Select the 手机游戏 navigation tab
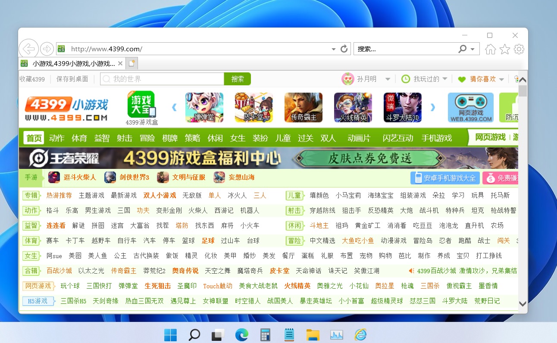Image resolution: width=557 pixels, height=343 pixels. (437, 138)
